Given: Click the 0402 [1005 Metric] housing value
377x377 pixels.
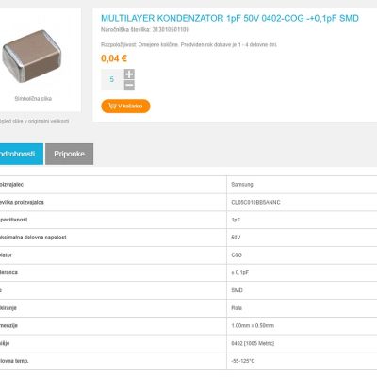Looking at the screenshot, I should pos(253,343).
